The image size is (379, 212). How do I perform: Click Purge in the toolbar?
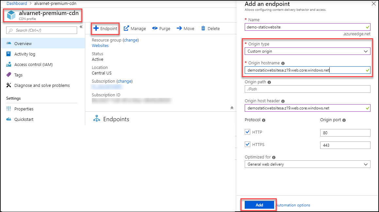[161, 28]
